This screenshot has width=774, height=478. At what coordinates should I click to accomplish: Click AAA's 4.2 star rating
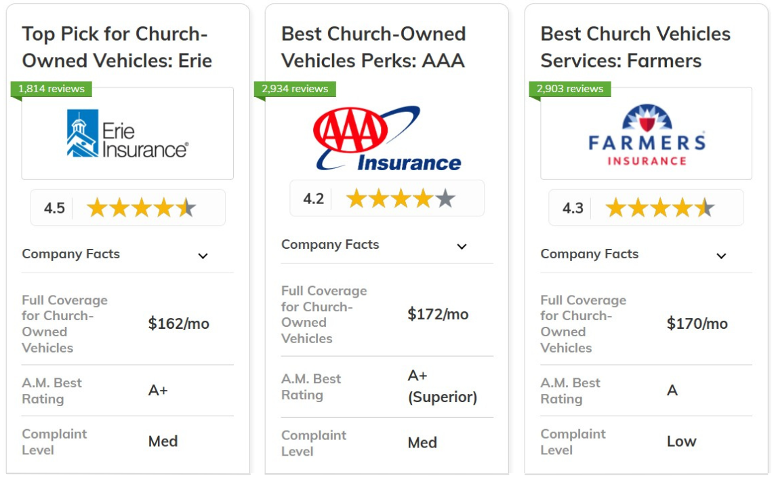pos(387,199)
